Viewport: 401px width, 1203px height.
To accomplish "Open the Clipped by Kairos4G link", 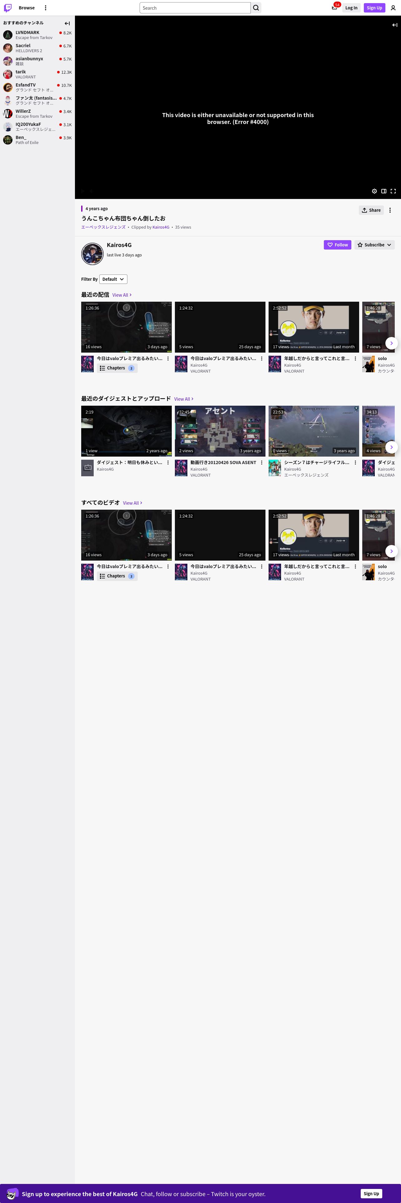I will (x=161, y=227).
